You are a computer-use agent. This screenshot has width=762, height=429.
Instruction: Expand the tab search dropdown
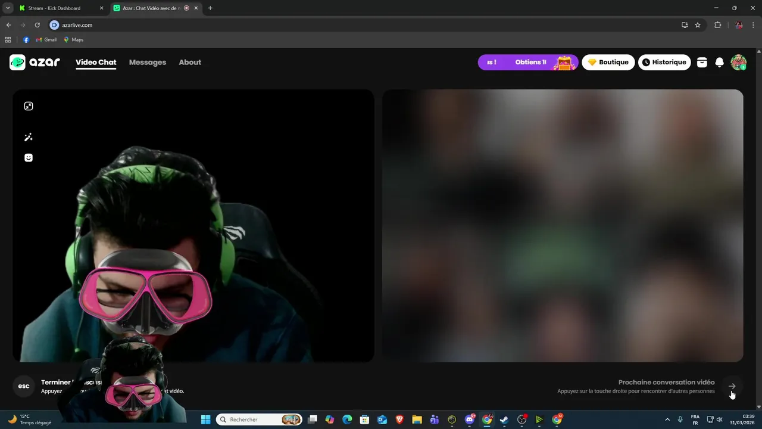point(8,8)
